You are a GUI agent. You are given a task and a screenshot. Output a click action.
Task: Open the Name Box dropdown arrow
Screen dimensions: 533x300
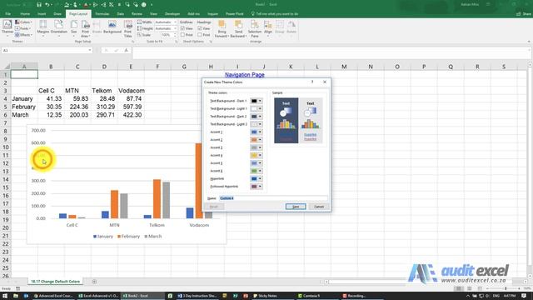coord(90,50)
